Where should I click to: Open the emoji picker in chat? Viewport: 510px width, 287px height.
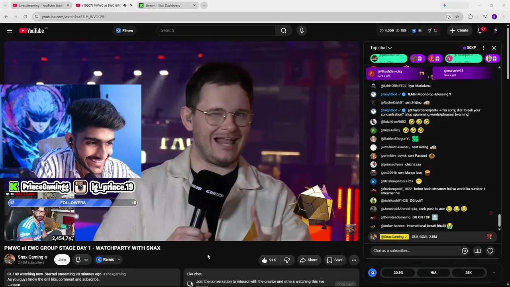[465, 251]
